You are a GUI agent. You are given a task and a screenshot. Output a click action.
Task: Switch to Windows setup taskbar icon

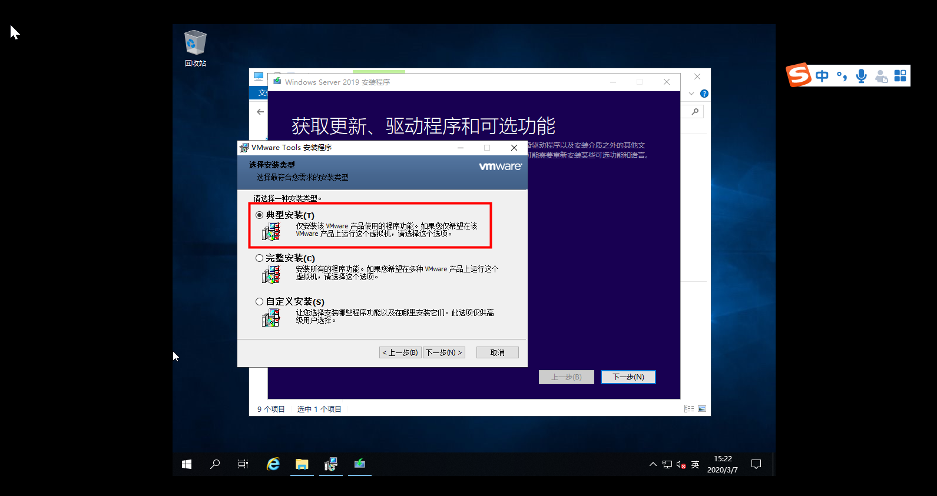pos(360,464)
